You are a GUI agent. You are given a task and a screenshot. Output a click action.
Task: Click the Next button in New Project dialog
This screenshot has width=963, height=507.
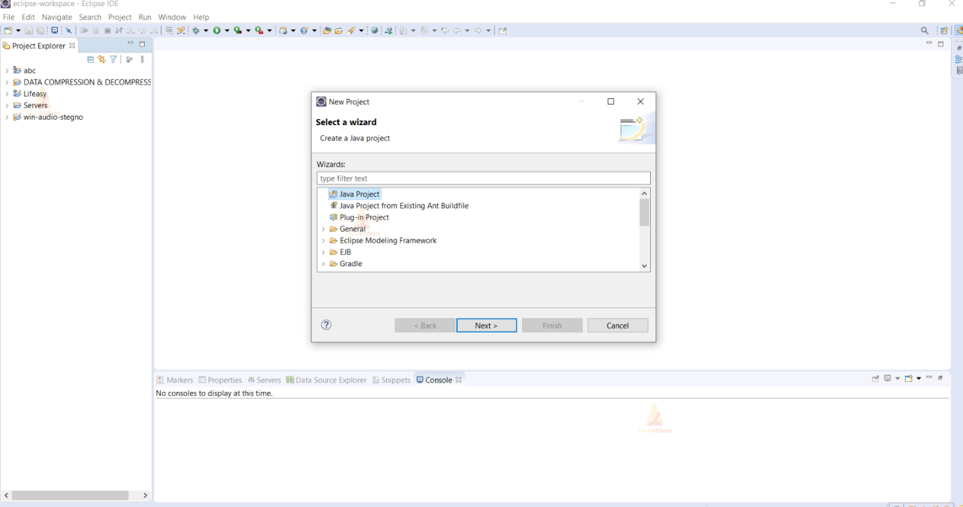(x=487, y=325)
